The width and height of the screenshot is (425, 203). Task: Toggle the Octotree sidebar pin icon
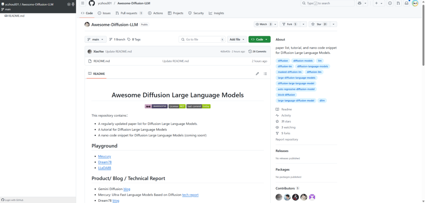tap(73, 4)
